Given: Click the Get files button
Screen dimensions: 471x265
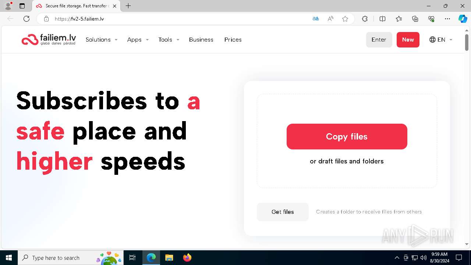Looking at the screenshot, I should coord(283,212).
